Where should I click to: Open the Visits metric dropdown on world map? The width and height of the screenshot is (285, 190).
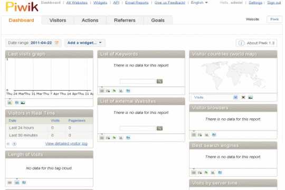tap(215, 97)
